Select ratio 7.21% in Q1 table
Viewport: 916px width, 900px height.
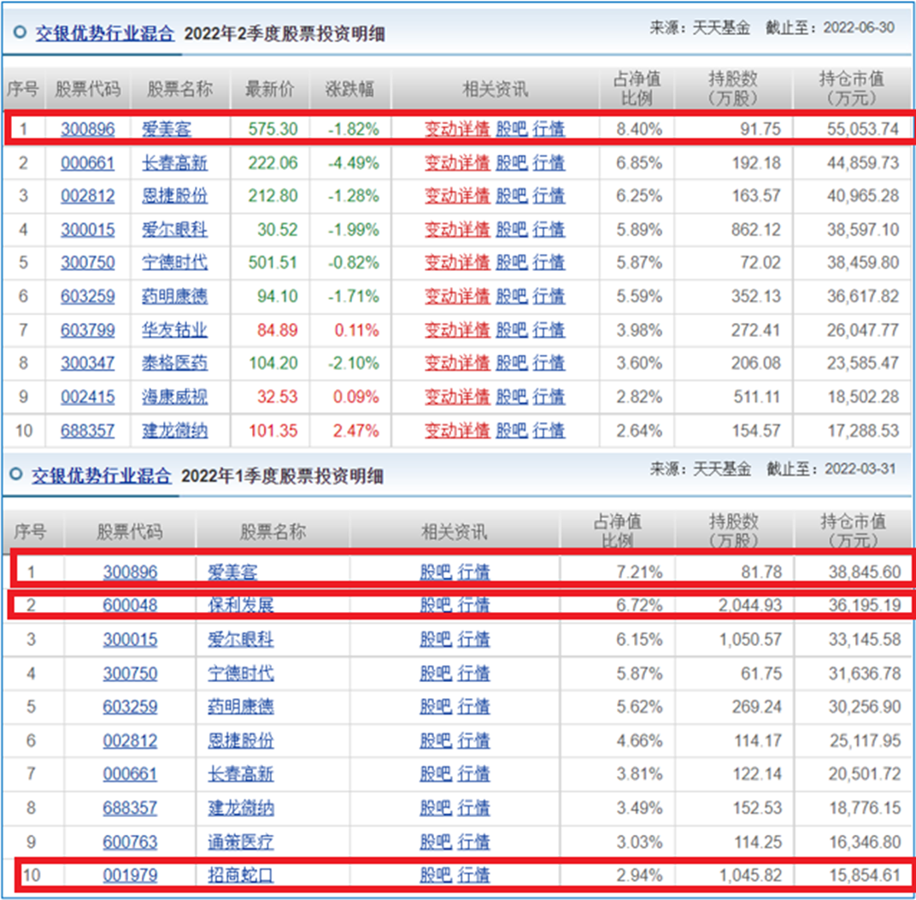click(639, 572)
